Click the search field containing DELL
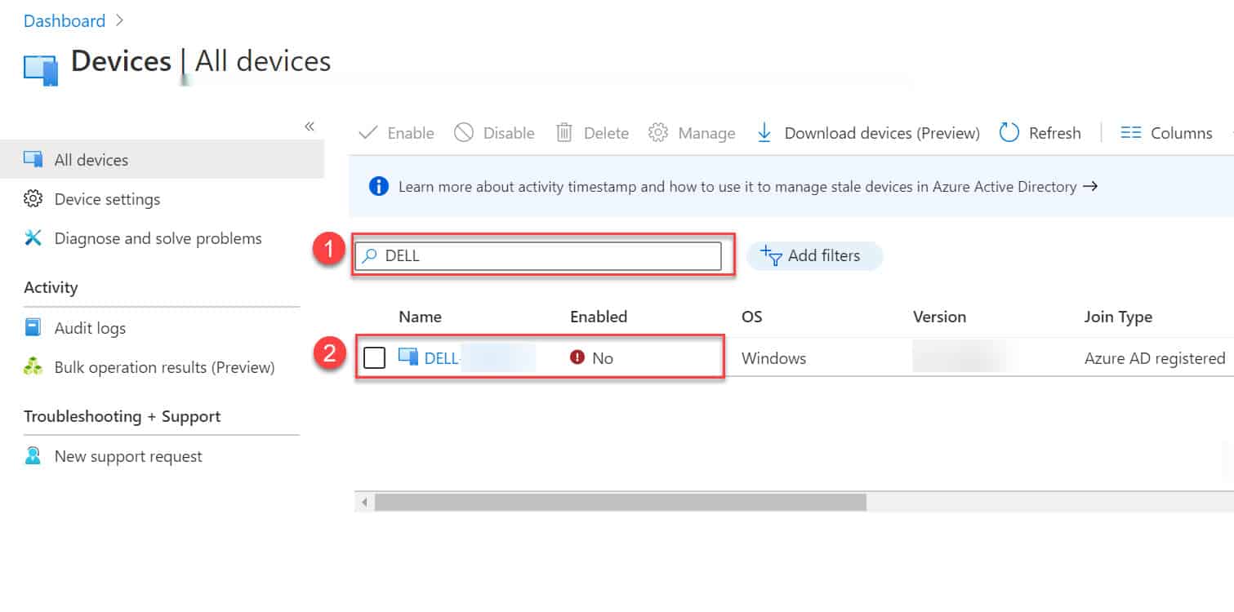The image size is (1234, 612). 539,255
